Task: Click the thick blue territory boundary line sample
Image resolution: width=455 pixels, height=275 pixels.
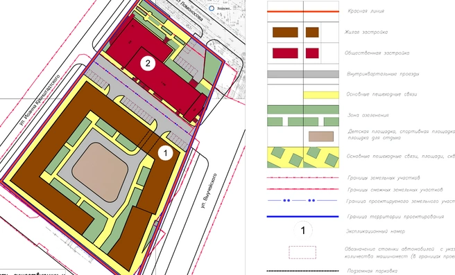Action: [302, 216]
